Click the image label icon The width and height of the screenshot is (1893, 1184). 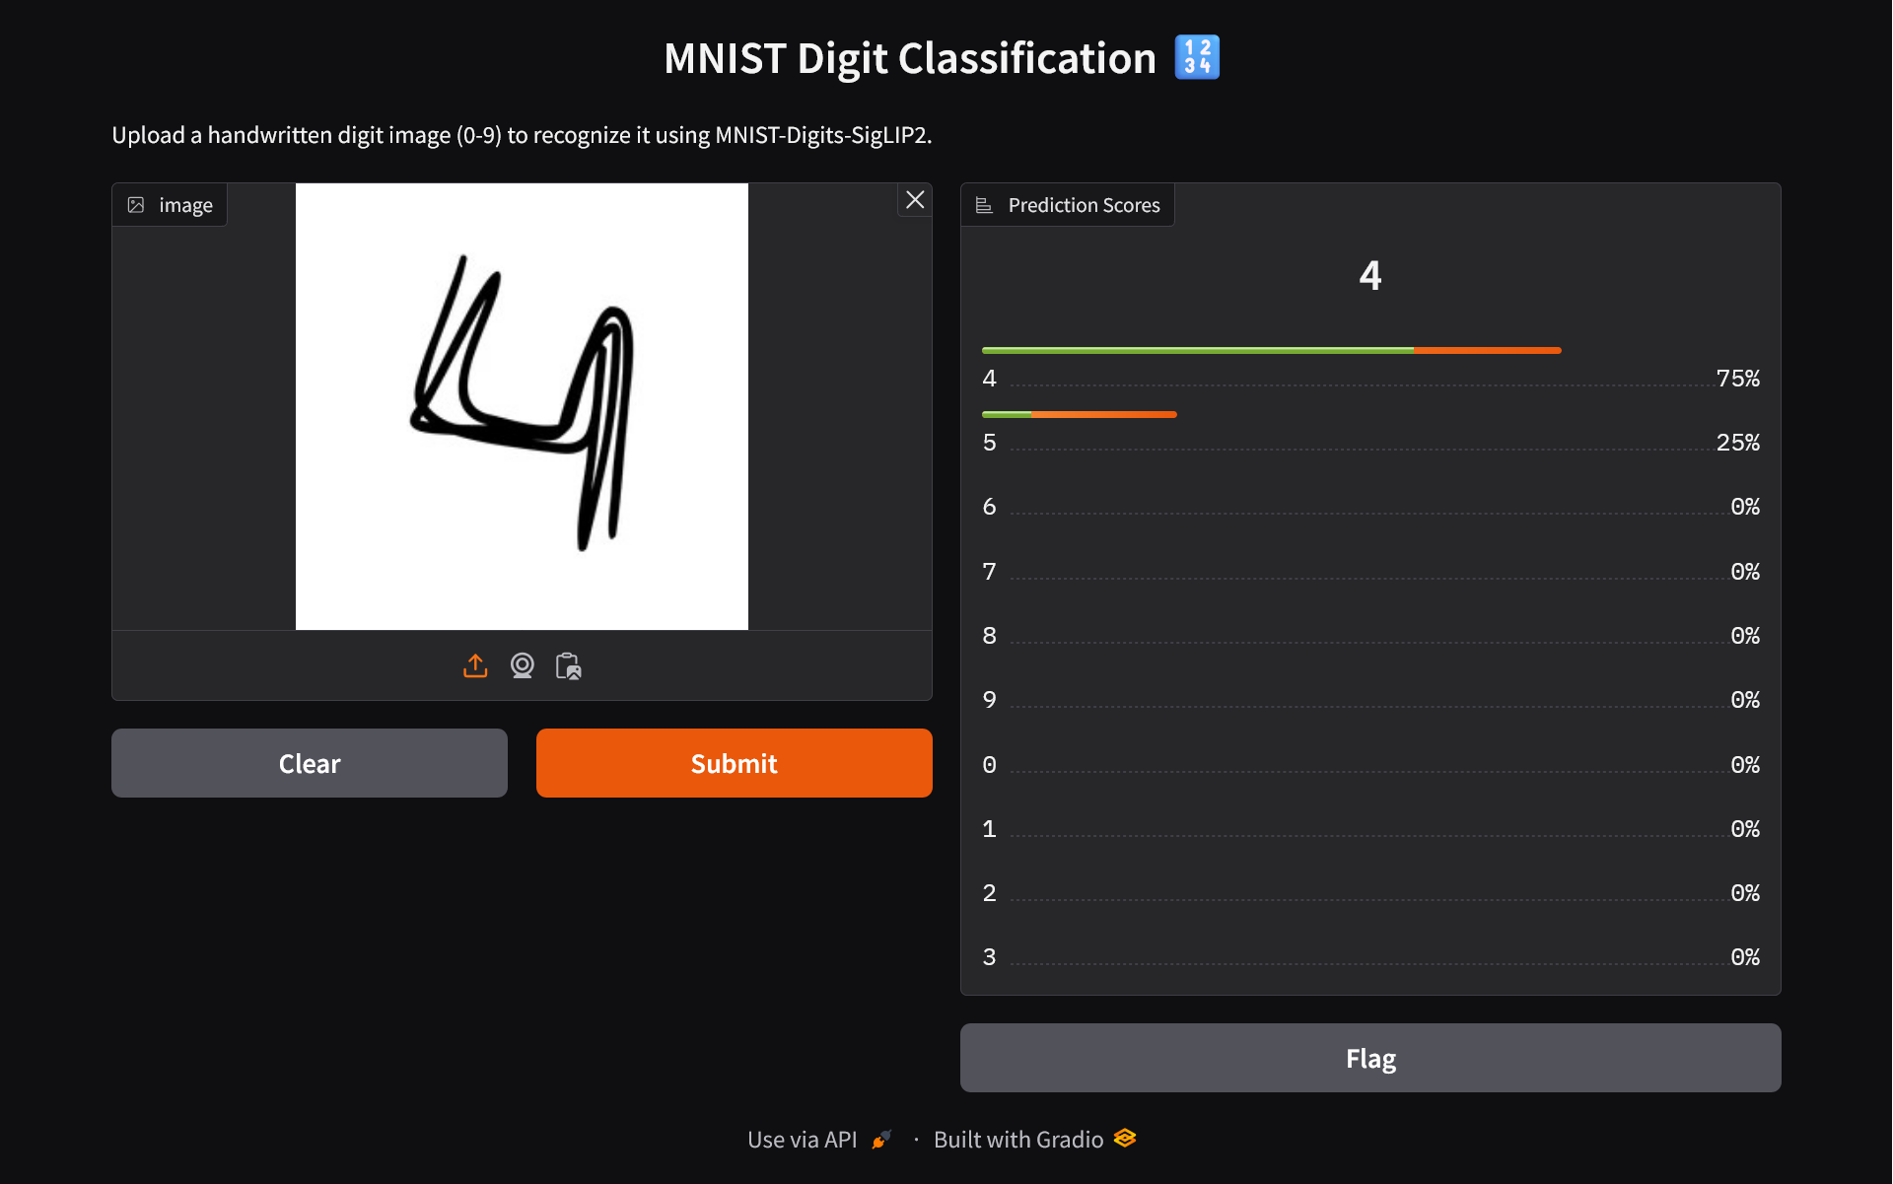[x=136, y=205]
